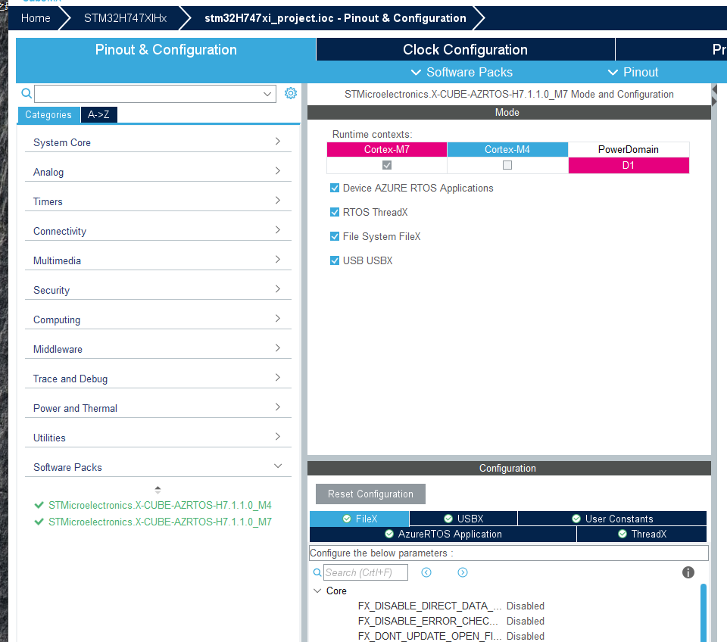Uncheck the File System FileX option
The height and width of the screenshot is (642, 727).
334,236
